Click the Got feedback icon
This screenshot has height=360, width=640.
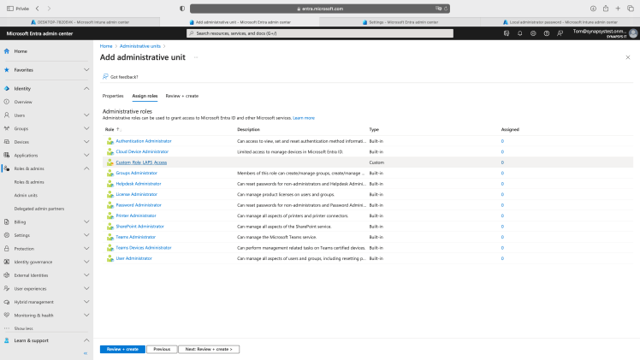tap(105, 76)
